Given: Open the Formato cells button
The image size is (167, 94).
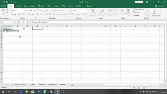Looking at the screenshot, I should tap(128, 12).
